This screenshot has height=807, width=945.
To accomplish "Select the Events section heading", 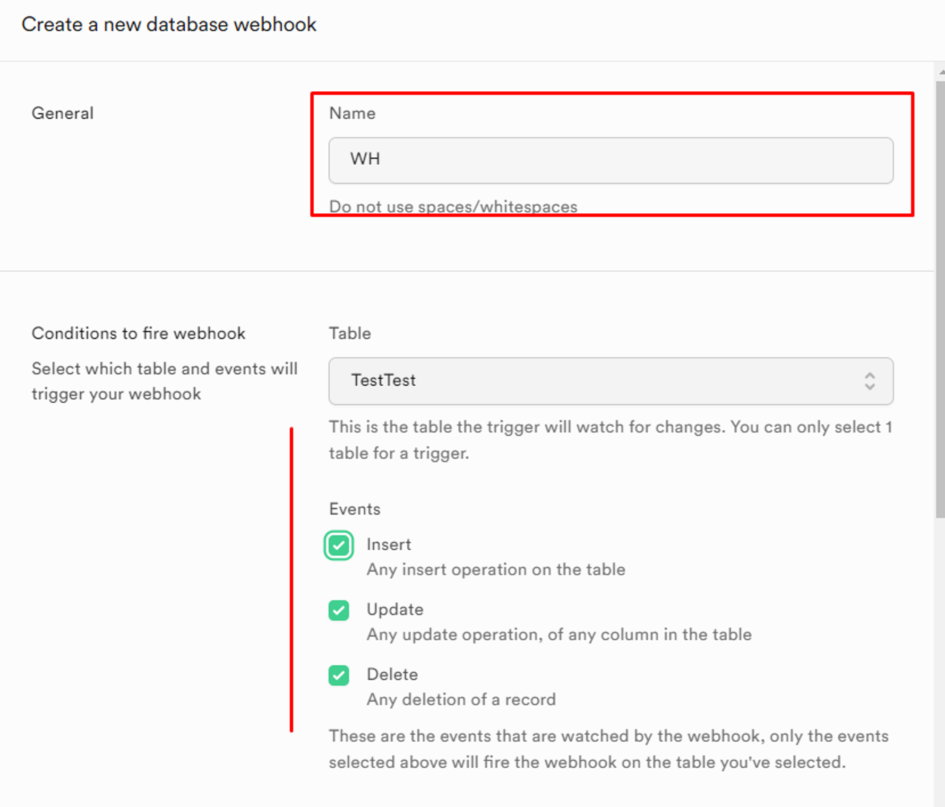I will click(x=354, y=509).
